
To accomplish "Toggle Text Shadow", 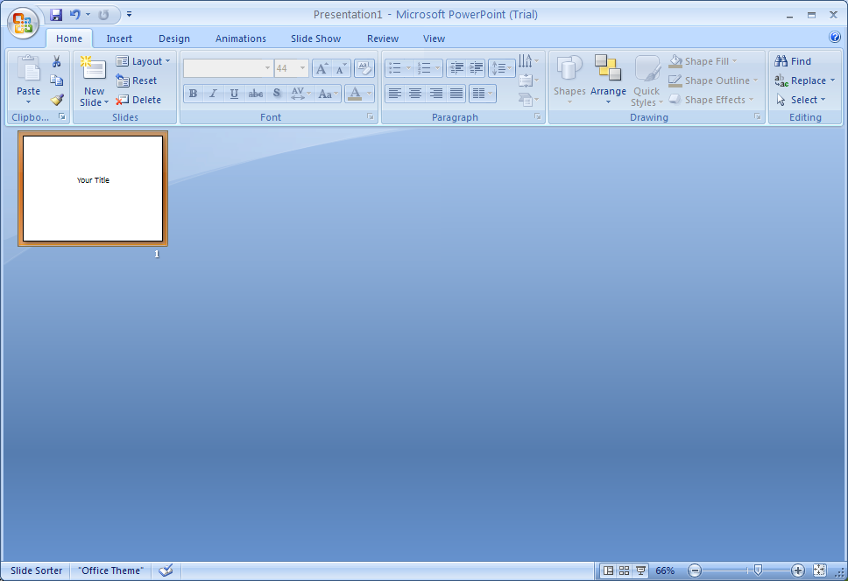I will click(276, 94).
